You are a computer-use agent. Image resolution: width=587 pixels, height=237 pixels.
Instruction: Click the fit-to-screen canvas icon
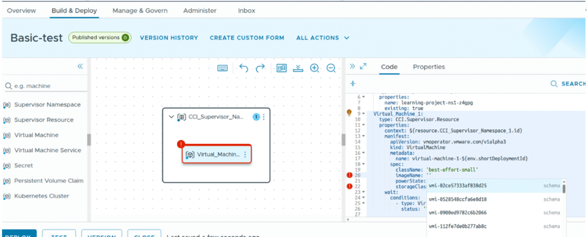pyautogui.click(x=298, y=68)
